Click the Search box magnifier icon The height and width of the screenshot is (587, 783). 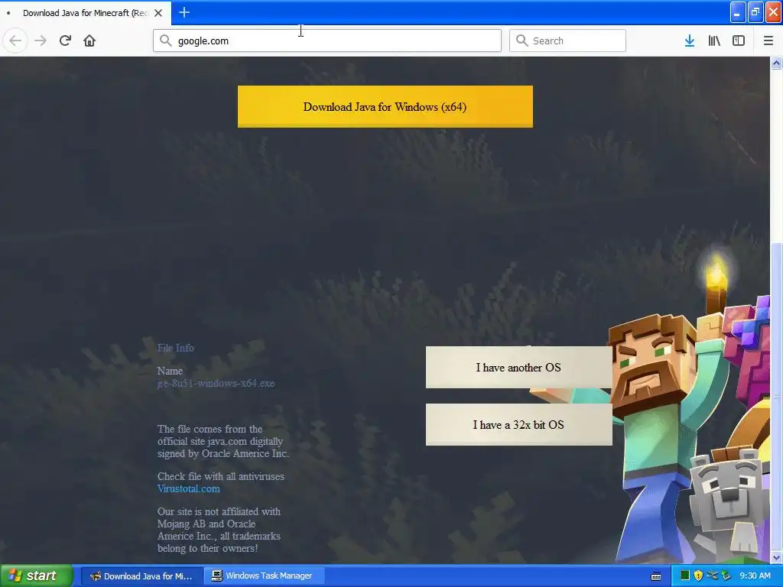[521, 41]
